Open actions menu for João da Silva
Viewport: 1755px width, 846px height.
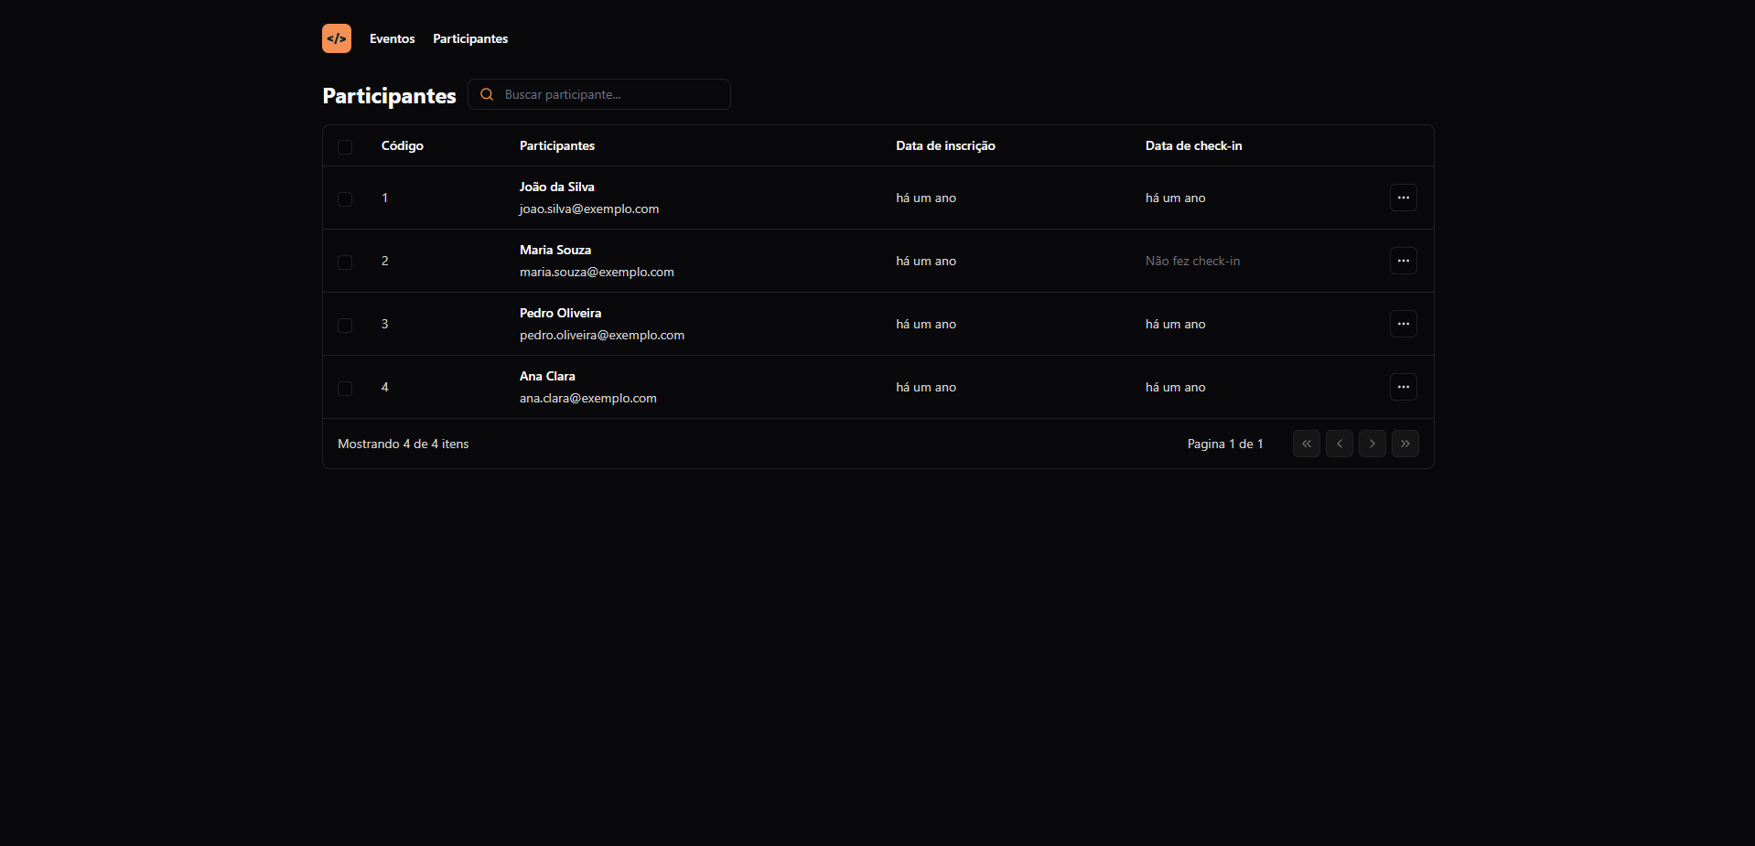coord(1403,198)
